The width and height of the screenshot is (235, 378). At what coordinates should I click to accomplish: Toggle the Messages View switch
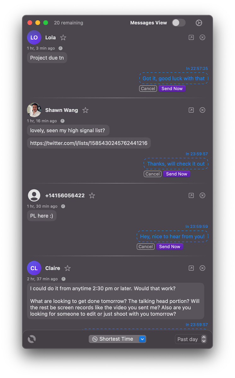coord(178,23)
